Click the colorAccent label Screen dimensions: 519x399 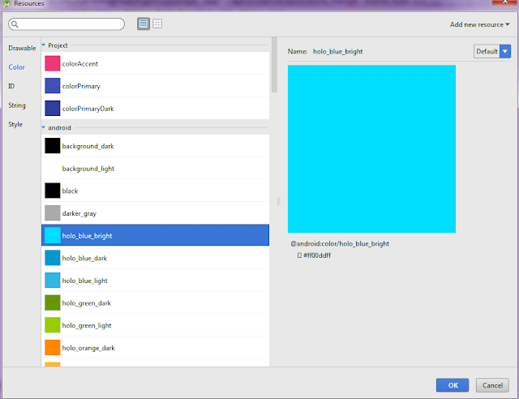point(80,64)
